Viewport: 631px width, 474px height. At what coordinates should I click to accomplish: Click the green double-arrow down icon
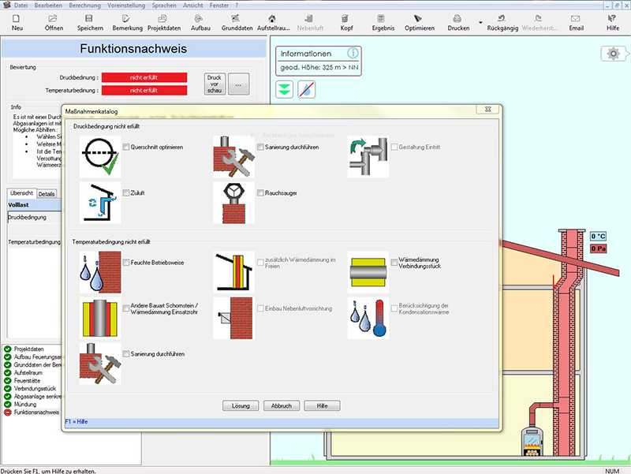(x=285, y=89)
